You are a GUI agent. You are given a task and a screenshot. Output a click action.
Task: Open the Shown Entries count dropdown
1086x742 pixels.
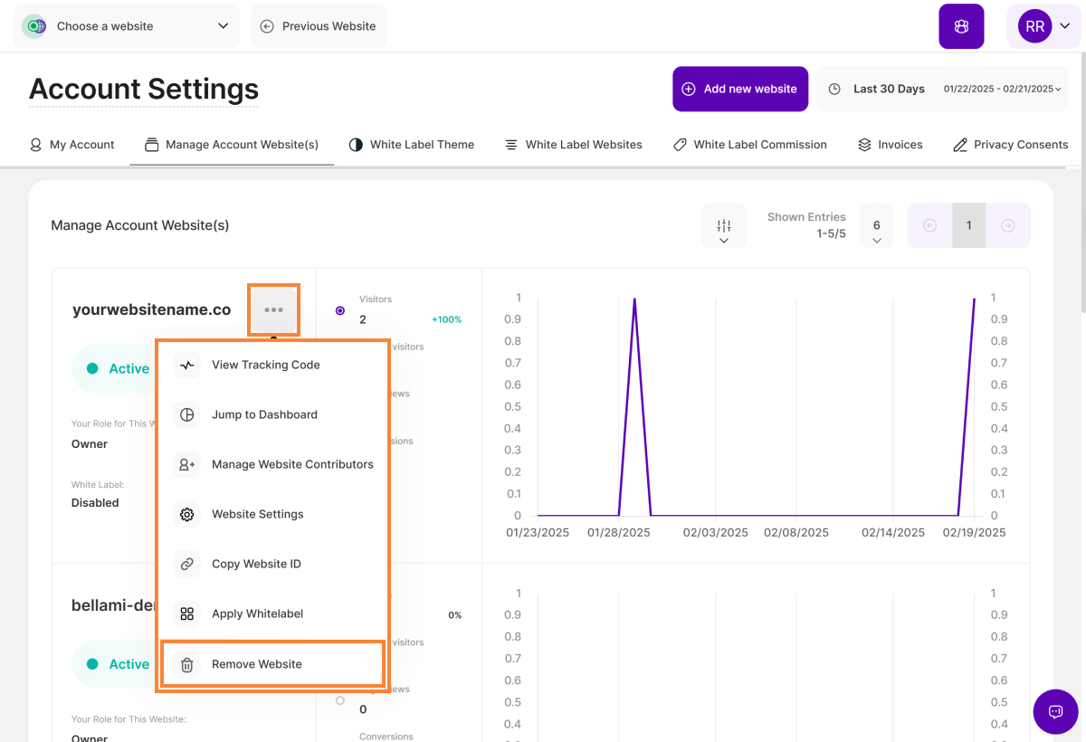(x=876, y=226)
